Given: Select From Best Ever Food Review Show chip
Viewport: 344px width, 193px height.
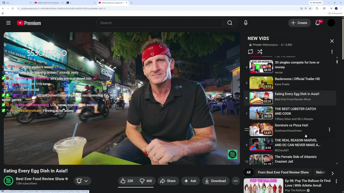Looking at the screenshot, I should point(283,172).
